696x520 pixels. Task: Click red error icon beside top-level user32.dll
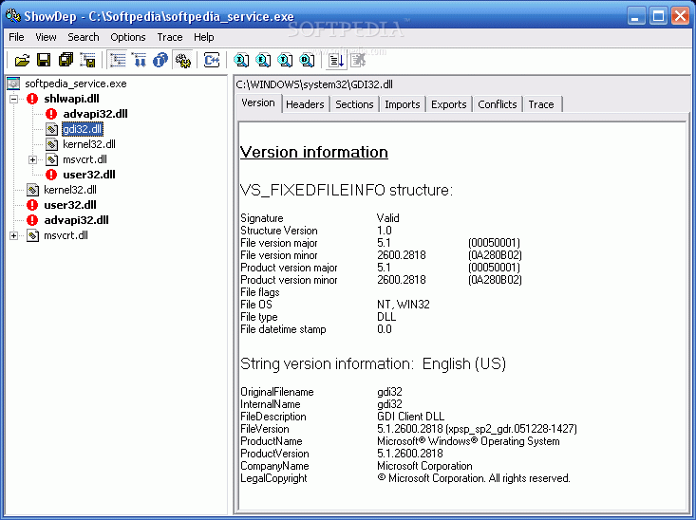[32, 205]
